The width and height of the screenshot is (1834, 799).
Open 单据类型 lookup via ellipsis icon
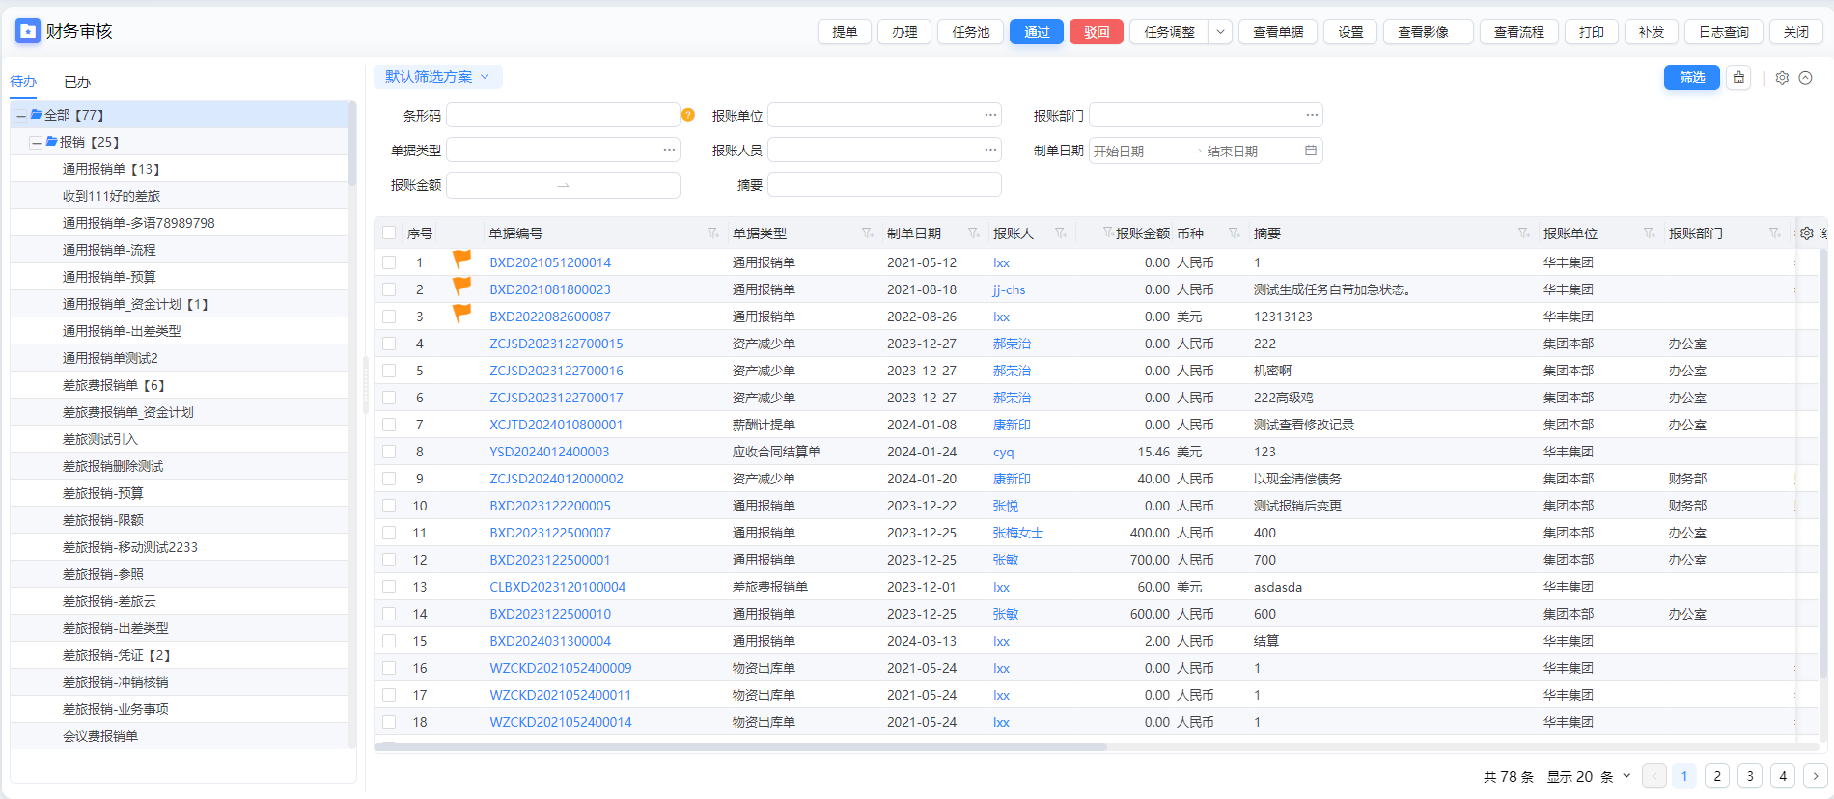(669, 150)
